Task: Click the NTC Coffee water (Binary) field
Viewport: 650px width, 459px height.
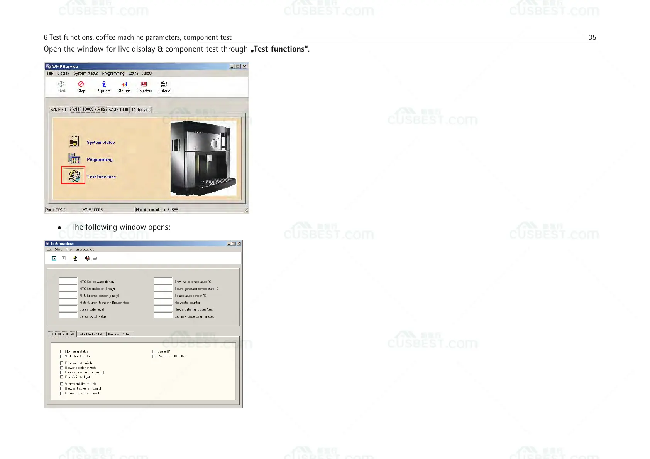Action: 68,281
